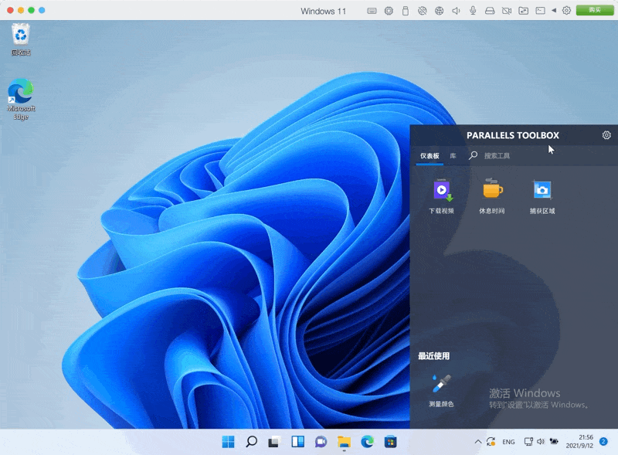Click the green 购买 buy button
Viewport: 618px width, 455px height.
pyautogui.click(x=595, y=10)
